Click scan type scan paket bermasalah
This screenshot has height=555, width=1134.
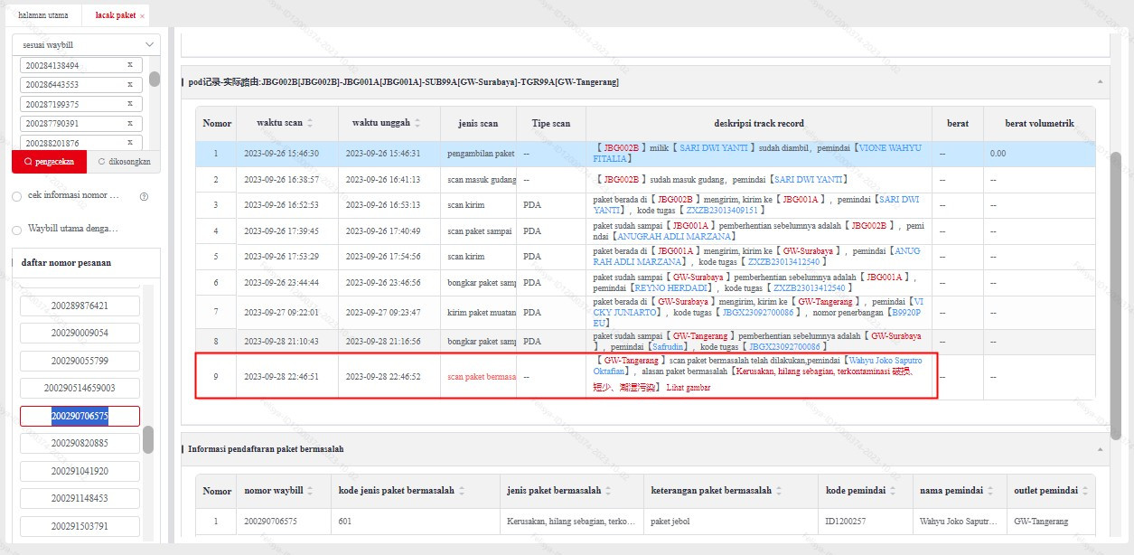point(482,377)
